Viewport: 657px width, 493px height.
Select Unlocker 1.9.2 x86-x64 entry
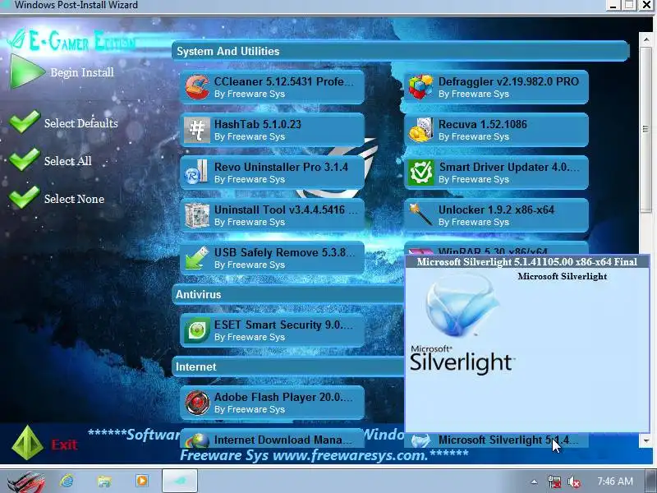pos(496,215)
